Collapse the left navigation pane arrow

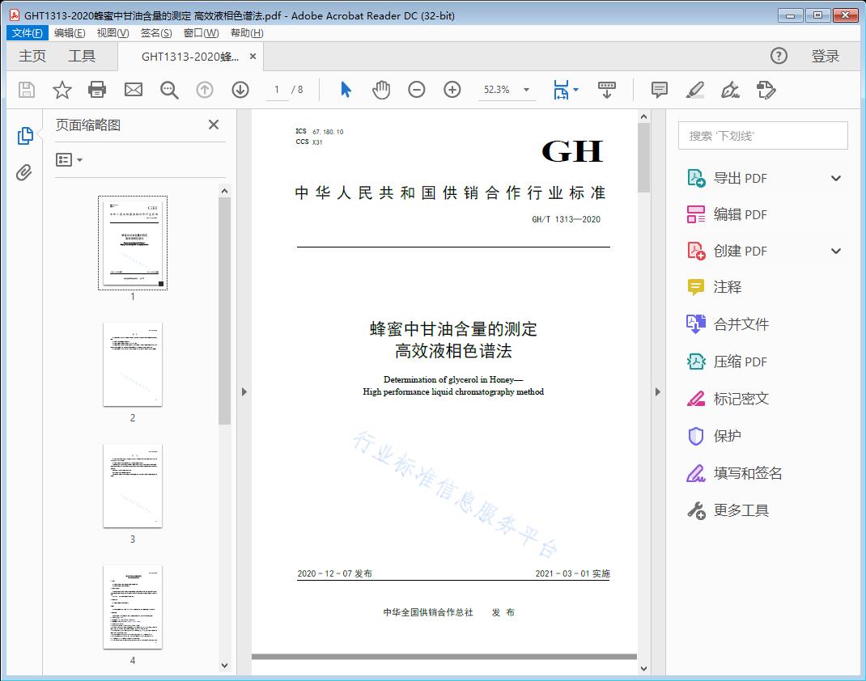[244, 392]
